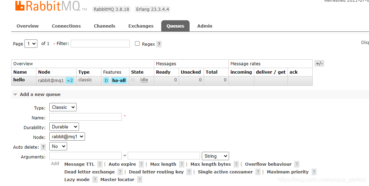This screenshot has width=369, height=186.
Task: Select the Queues tab
Action: point(175,26)
